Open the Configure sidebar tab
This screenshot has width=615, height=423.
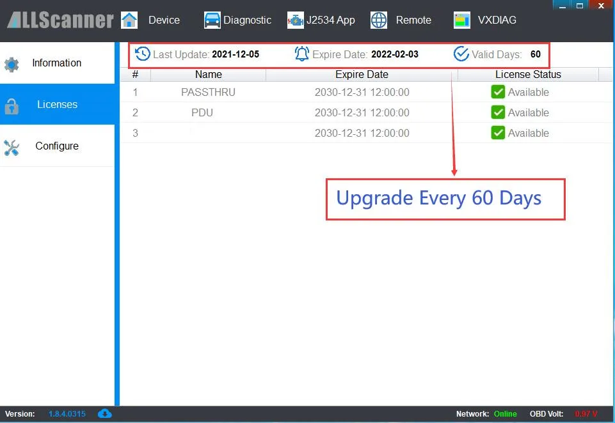tap(57, 146)
